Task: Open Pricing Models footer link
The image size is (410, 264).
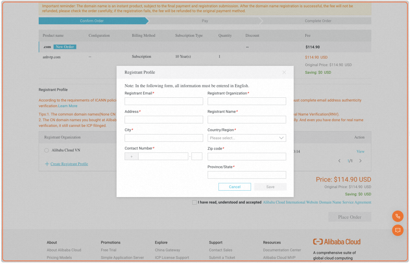Action: (x=59, y=258)
